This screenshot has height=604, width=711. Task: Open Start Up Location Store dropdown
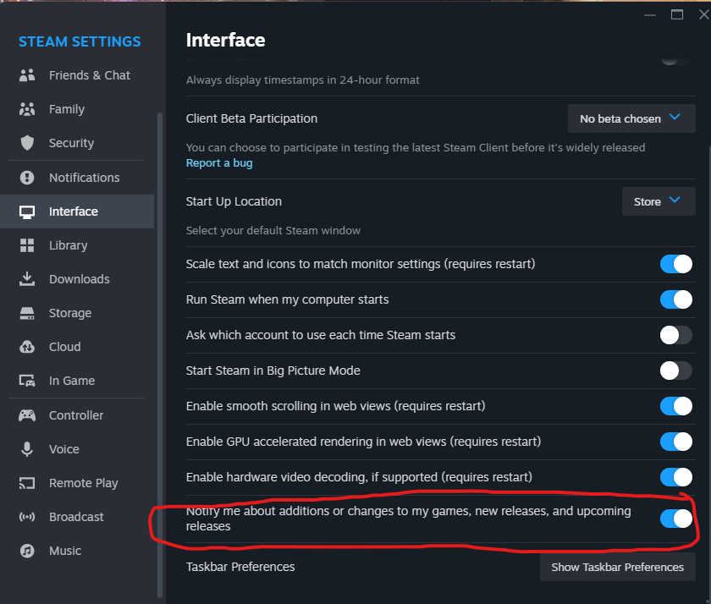(x=659, y=201)
